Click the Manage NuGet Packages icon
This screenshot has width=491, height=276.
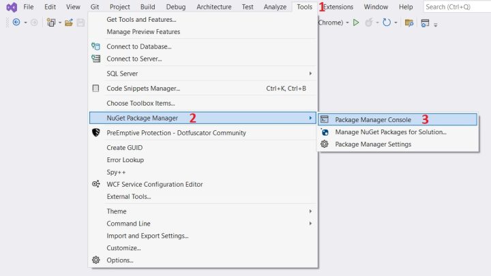coord(325,132)
